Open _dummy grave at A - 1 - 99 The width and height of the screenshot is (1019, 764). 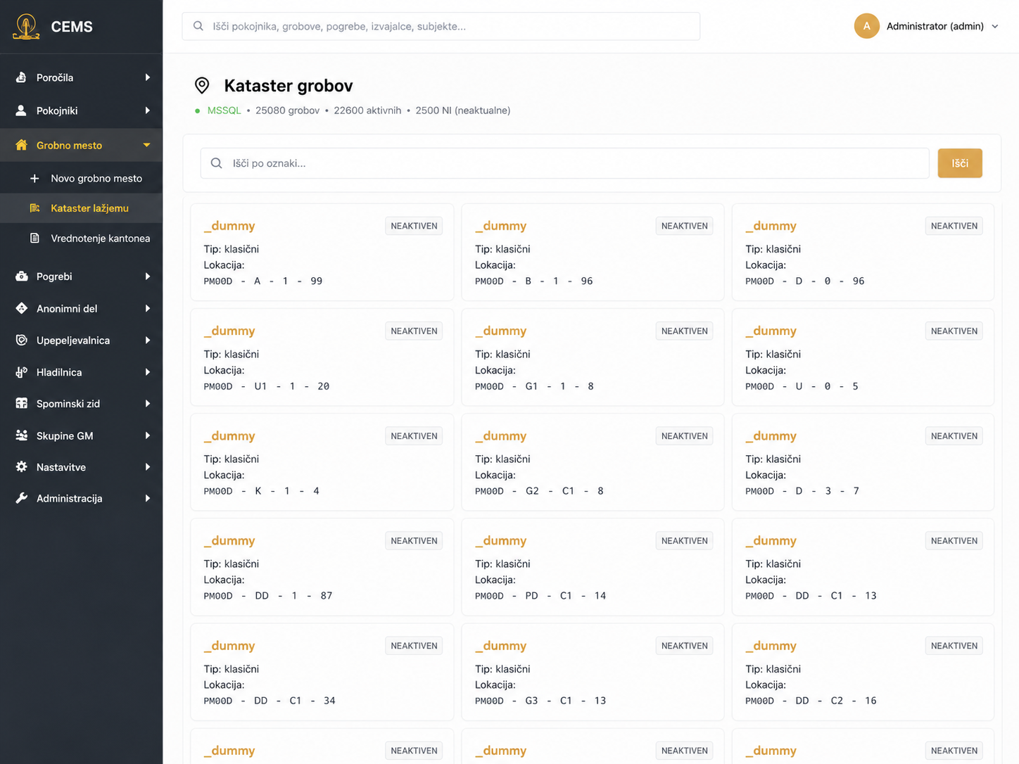(x=322, y=252)
